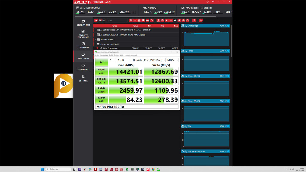Click the All benchmark button
306x172 pixels.
coord(102,62)
